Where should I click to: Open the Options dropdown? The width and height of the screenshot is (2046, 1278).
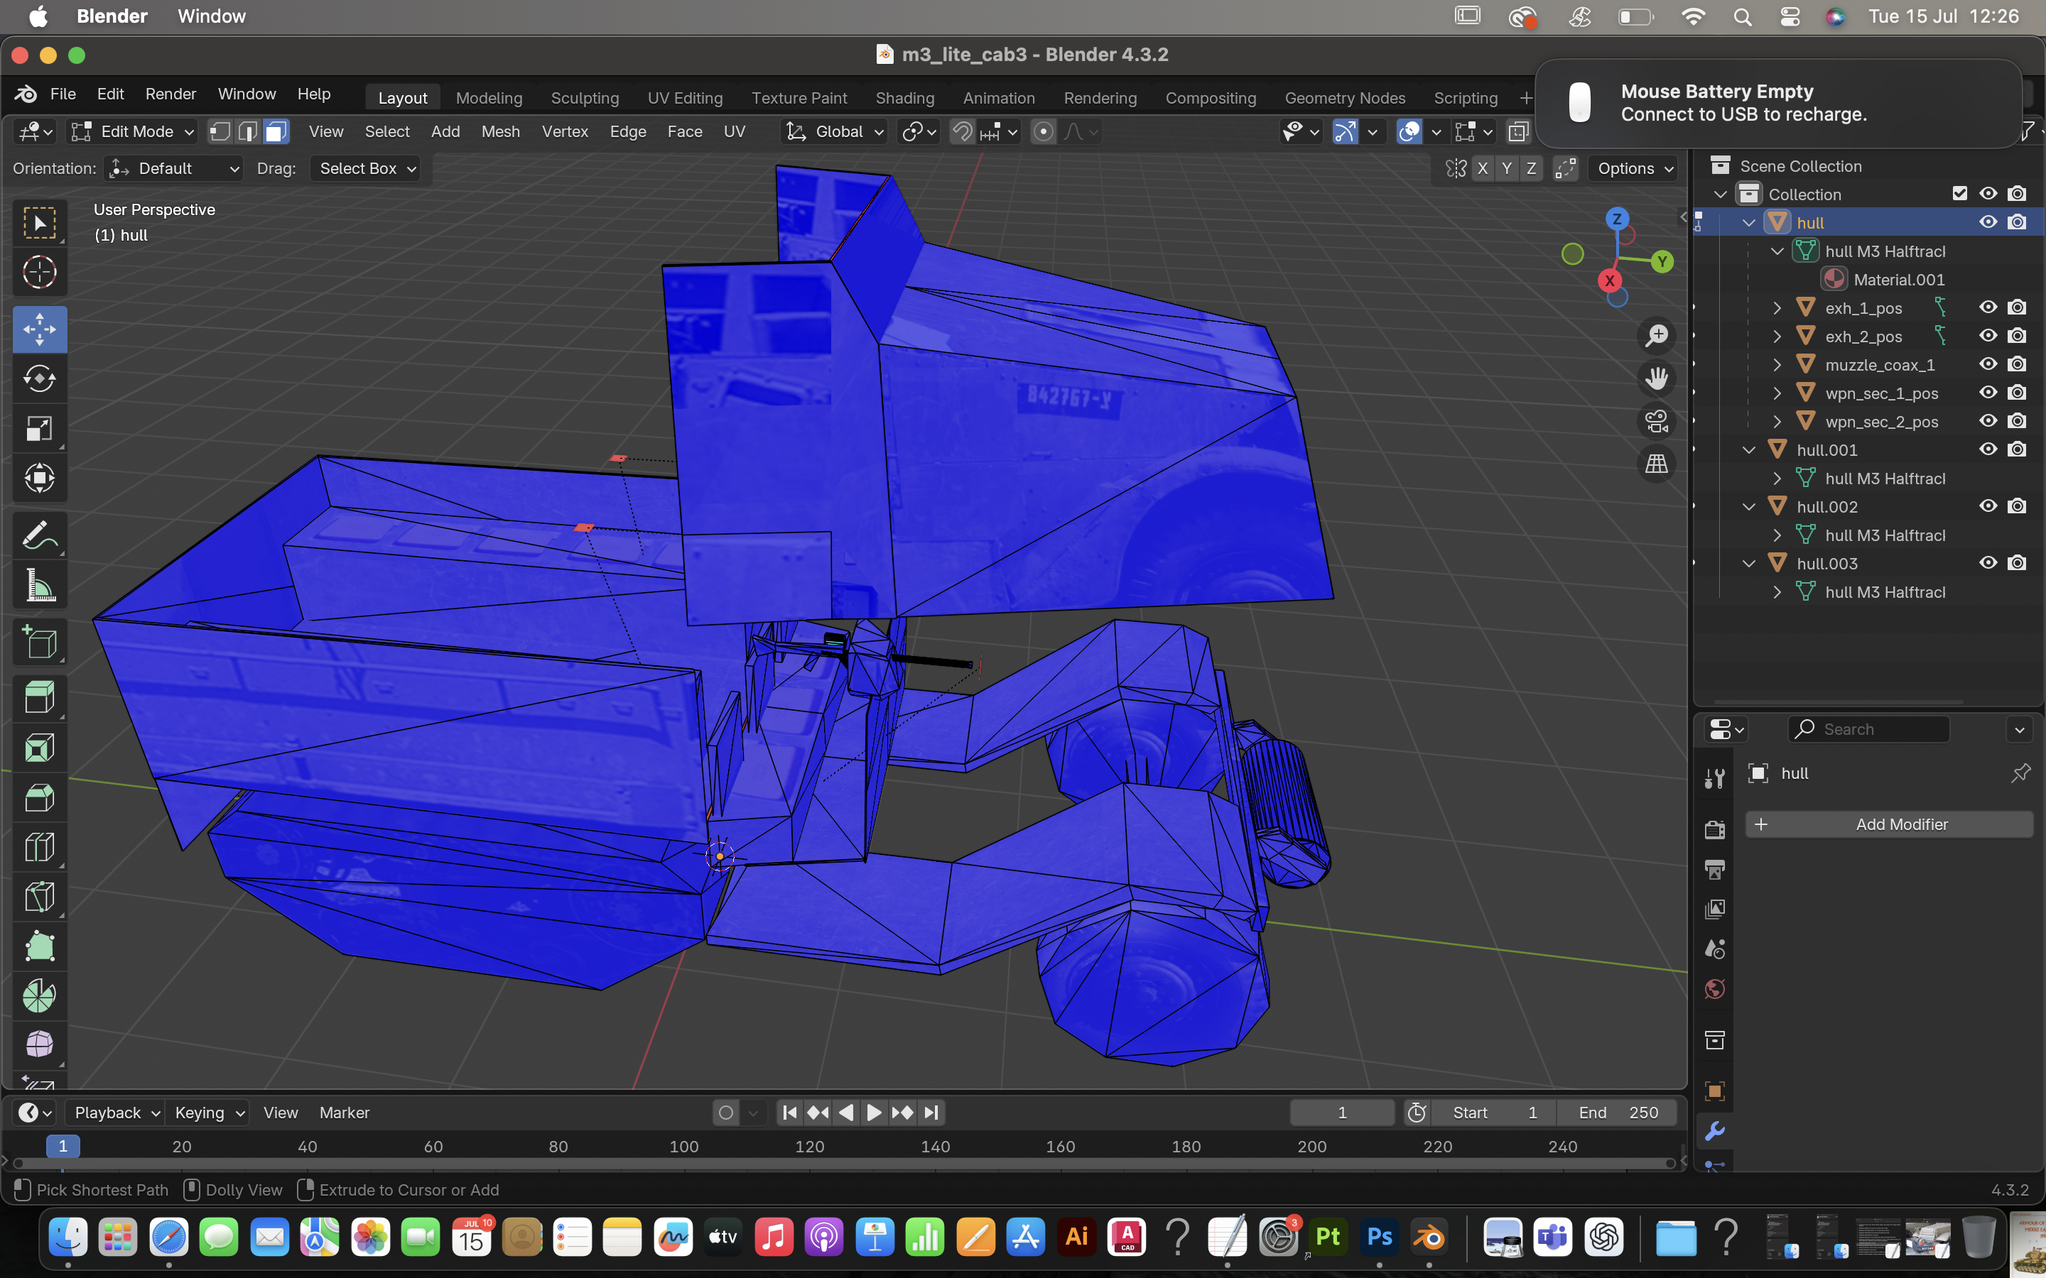click(1633, 168)
